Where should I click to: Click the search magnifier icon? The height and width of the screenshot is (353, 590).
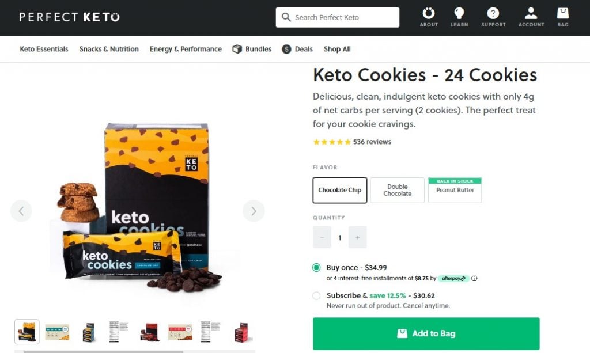pyautogui.click(x=286, y=17)
